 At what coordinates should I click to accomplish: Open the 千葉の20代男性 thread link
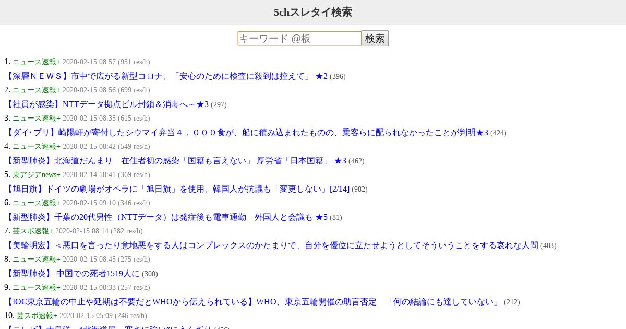166,217
